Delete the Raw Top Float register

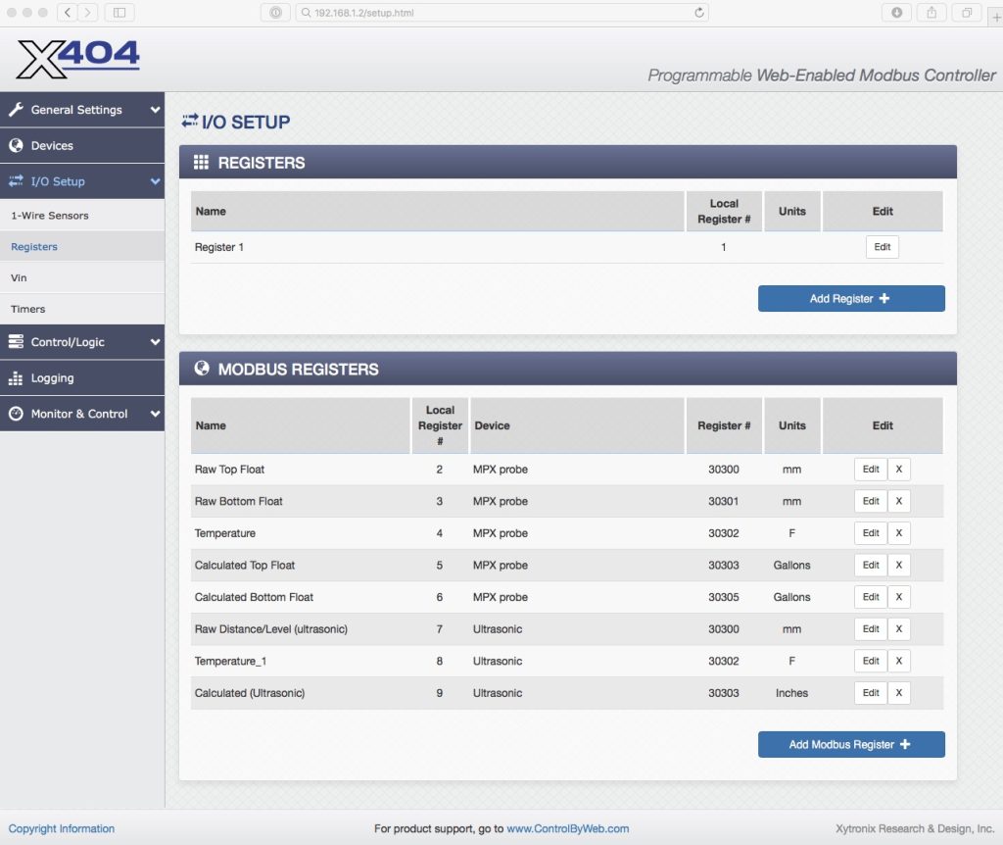898,470
